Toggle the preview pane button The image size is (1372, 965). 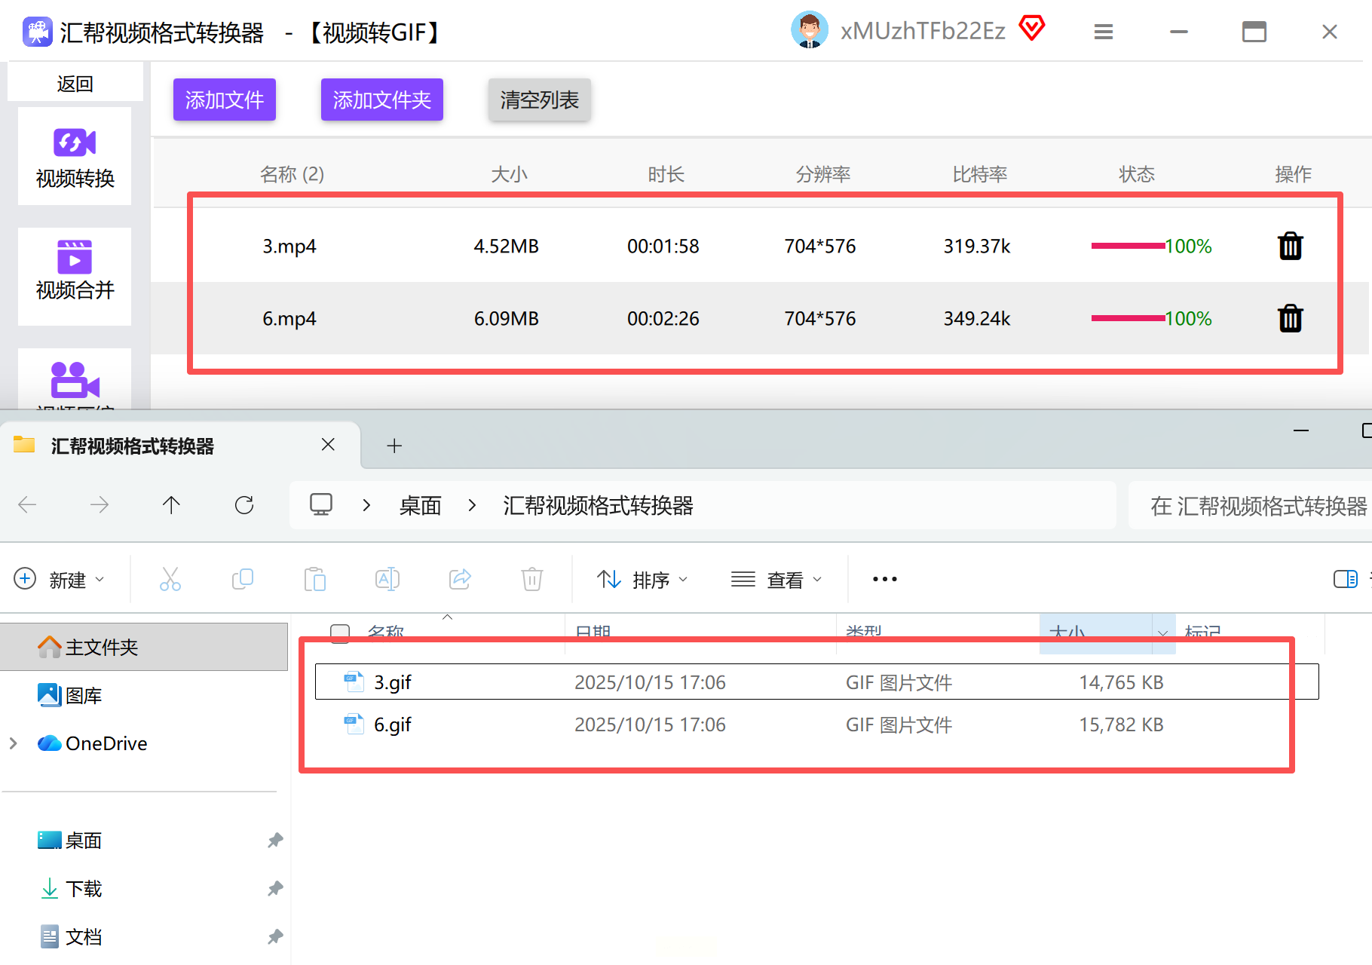tap(1345, 579)
